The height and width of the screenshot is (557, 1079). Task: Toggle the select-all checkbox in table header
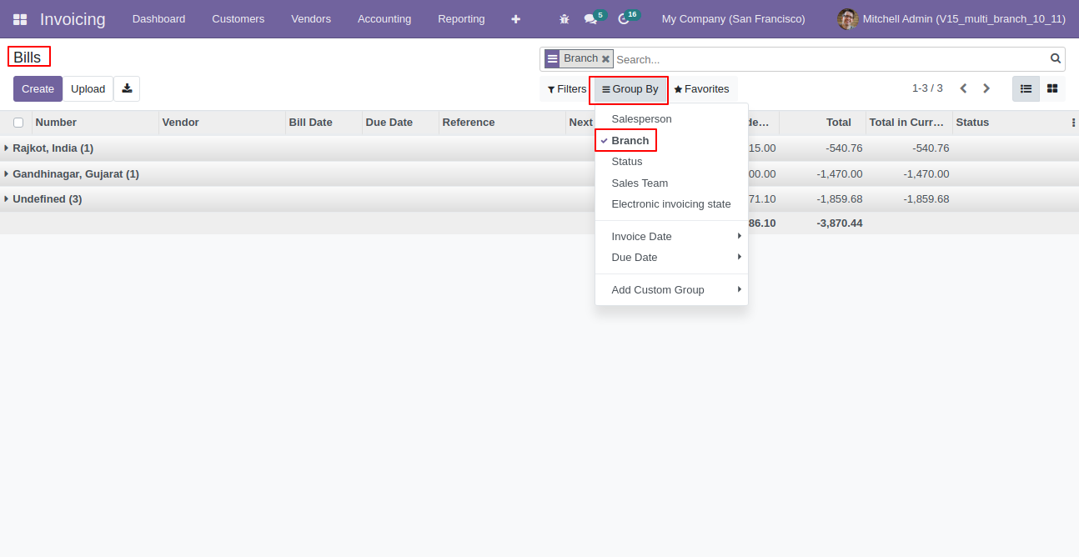point(18,123)
